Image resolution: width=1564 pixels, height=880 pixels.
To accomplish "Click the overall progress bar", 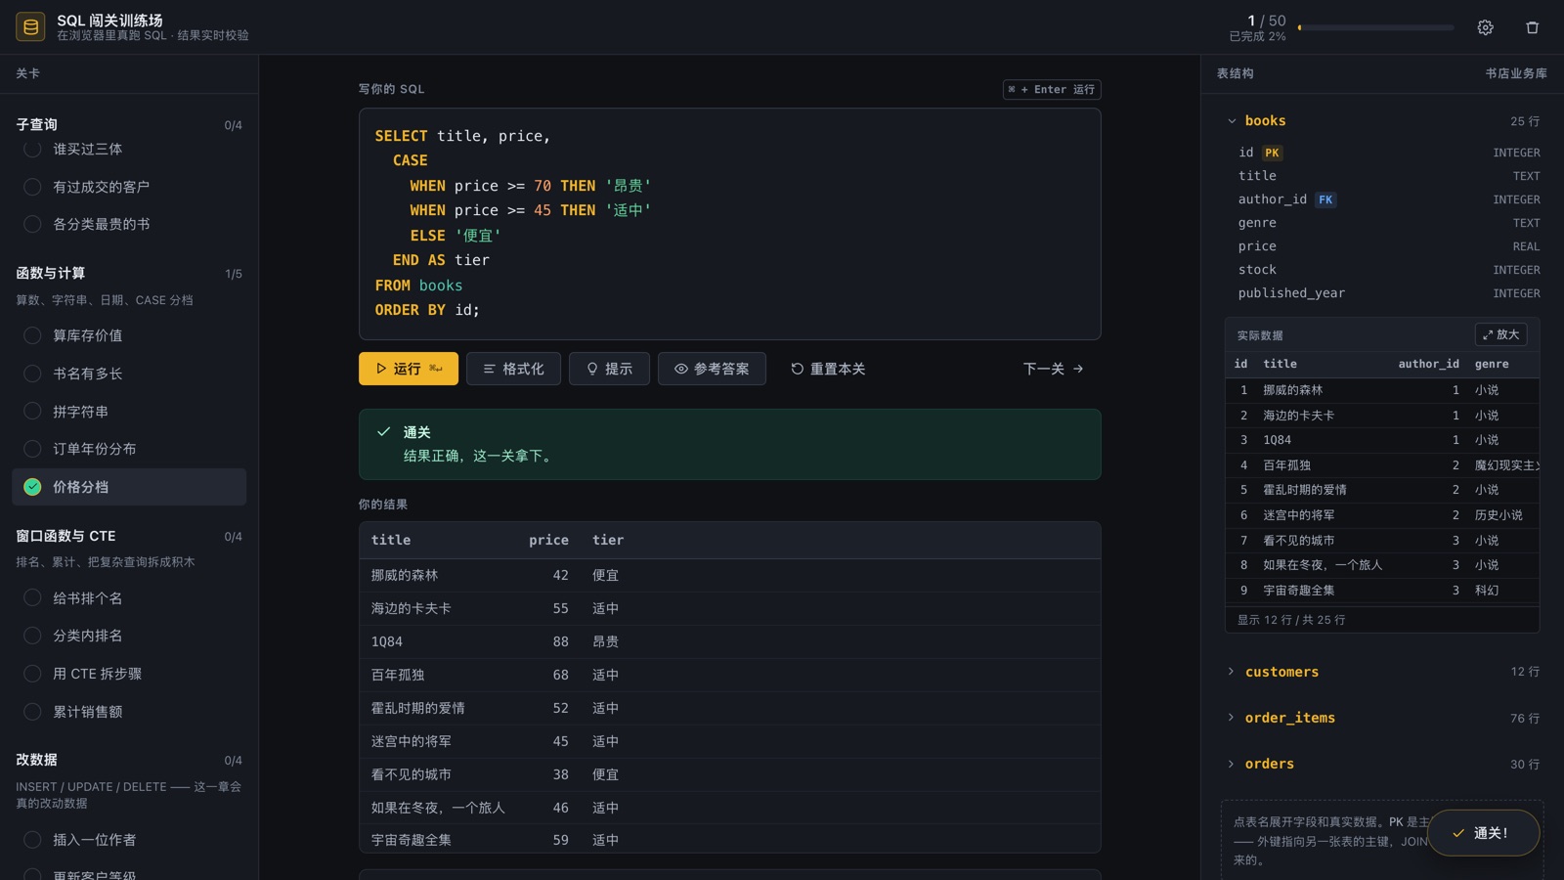I will point(1375,27).
